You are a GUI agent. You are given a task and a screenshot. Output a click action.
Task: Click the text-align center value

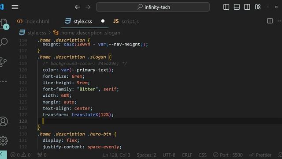point(82,108)
